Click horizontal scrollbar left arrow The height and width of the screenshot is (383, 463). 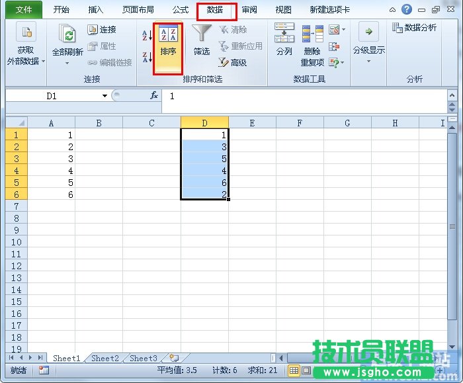tap(281, 359)
